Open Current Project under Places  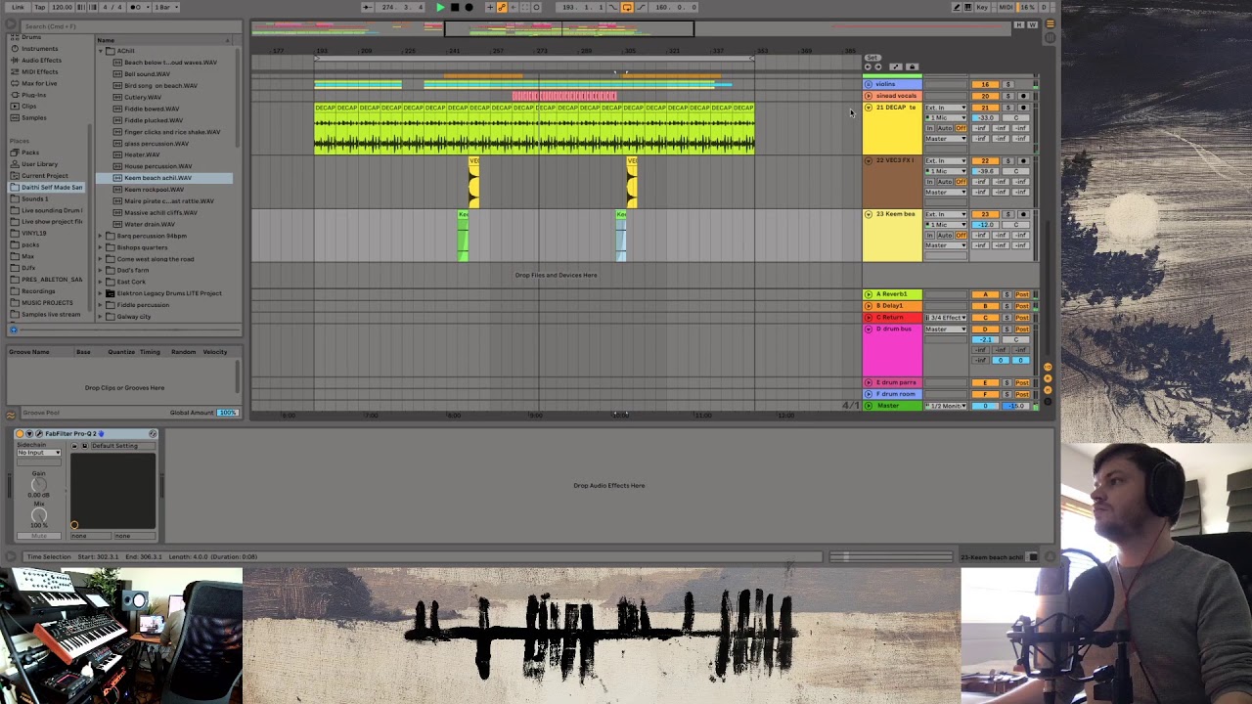coord(44,176)
